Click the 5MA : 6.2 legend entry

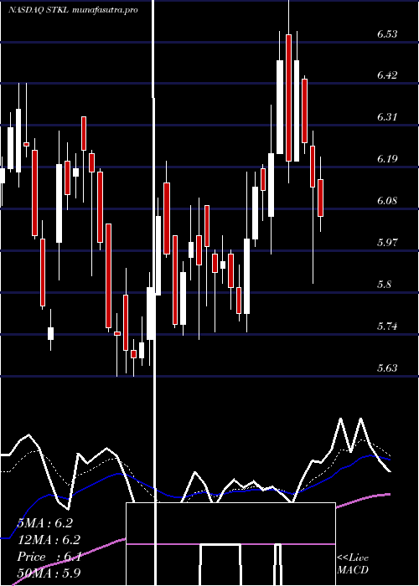point(45,523)
